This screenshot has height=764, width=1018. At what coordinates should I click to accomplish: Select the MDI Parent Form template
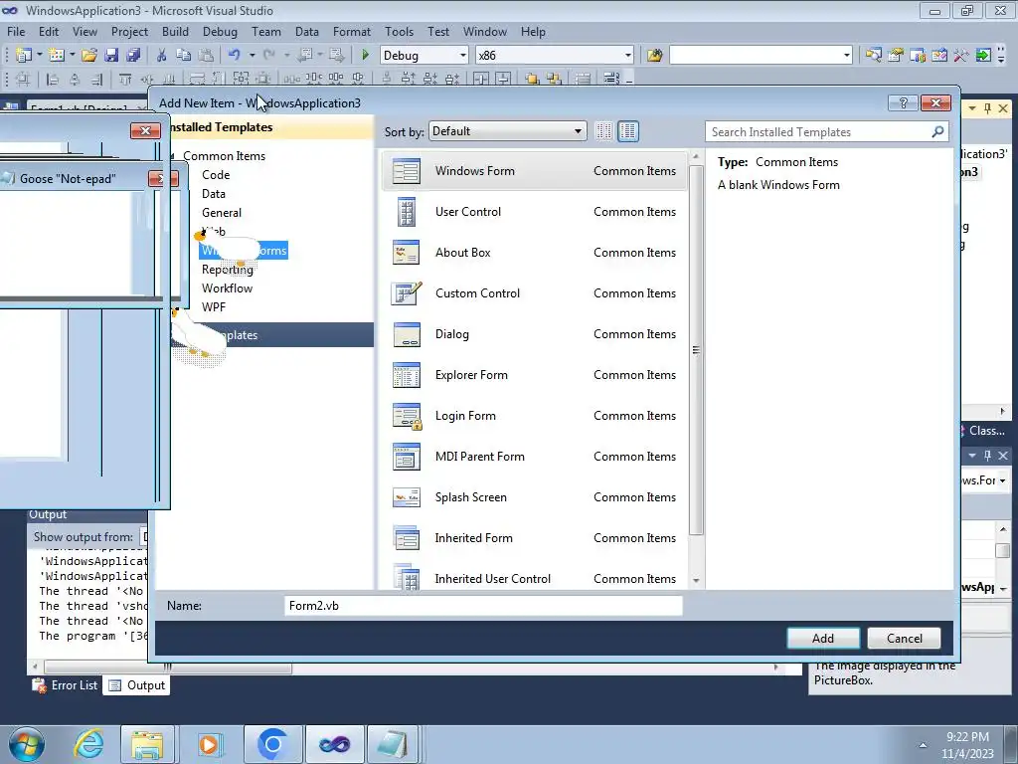(534, 457)
